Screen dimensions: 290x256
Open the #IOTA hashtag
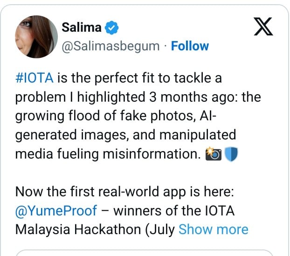[35, 78]
